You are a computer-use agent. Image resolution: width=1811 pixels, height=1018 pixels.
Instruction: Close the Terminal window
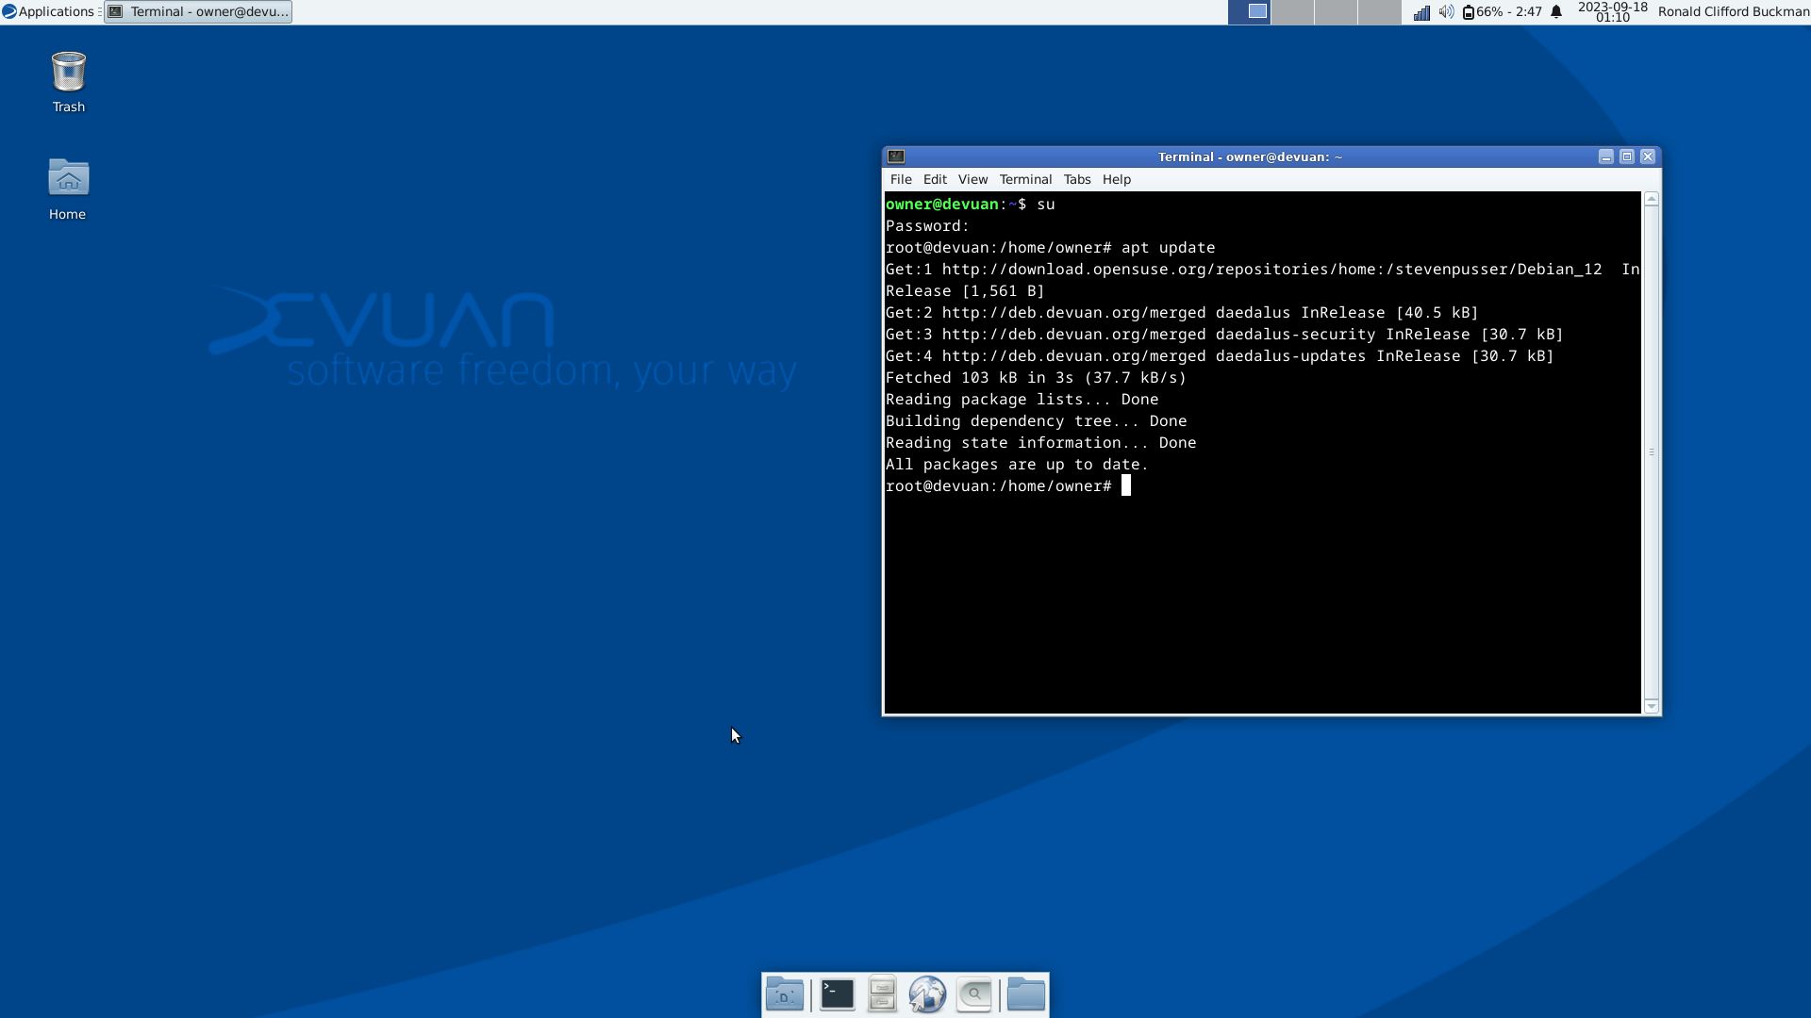[x=1647, y=156]
